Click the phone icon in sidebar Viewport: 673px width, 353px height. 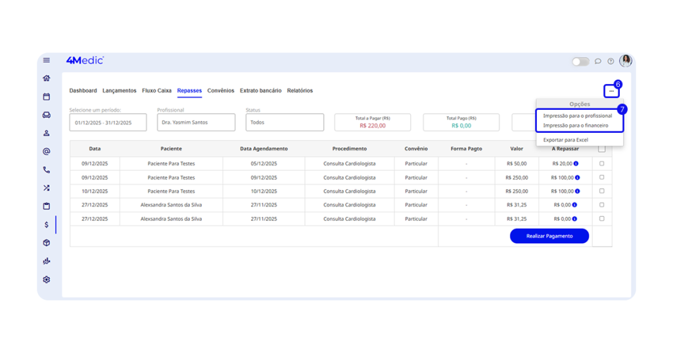click(x=47, y=170)
